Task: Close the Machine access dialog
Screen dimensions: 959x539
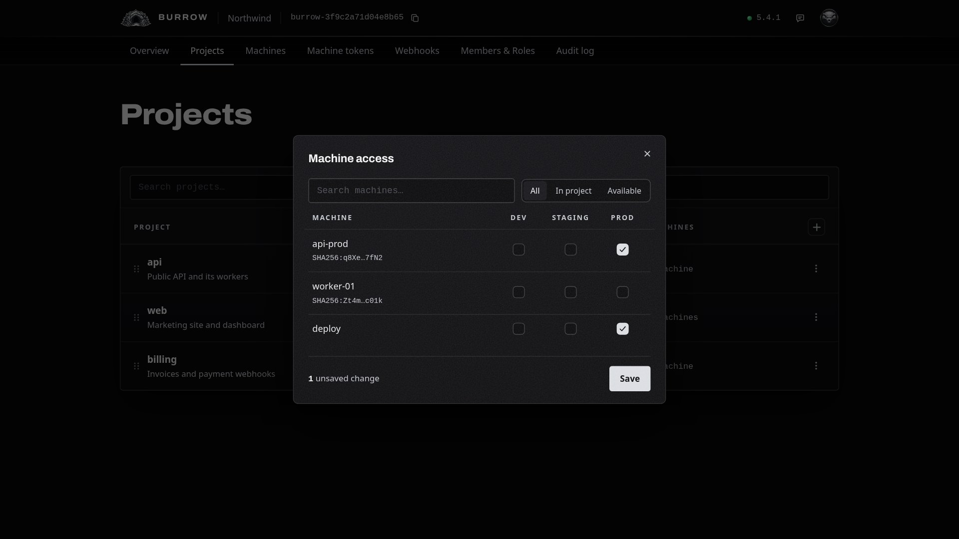Action: click(647, 154)
